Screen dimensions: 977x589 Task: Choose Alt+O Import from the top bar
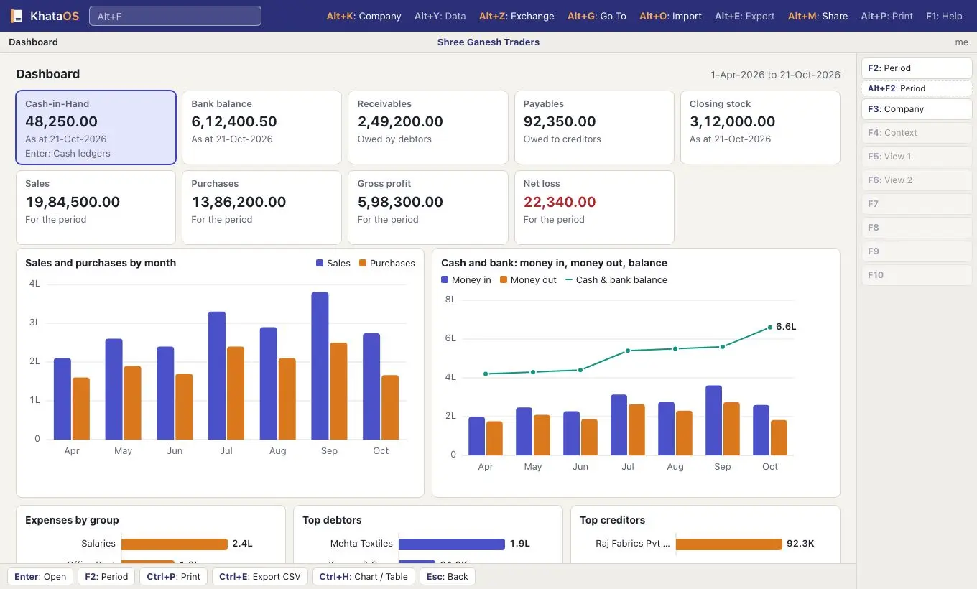pos(670,16)
